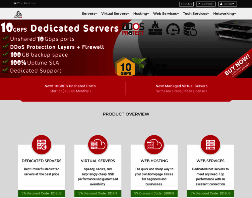Image resolution: width=252 pixels, height=198 pixels.
Task: Follow Start at $199.00 Monthly link
Action: pyautogui.click(x=70, y=91)
